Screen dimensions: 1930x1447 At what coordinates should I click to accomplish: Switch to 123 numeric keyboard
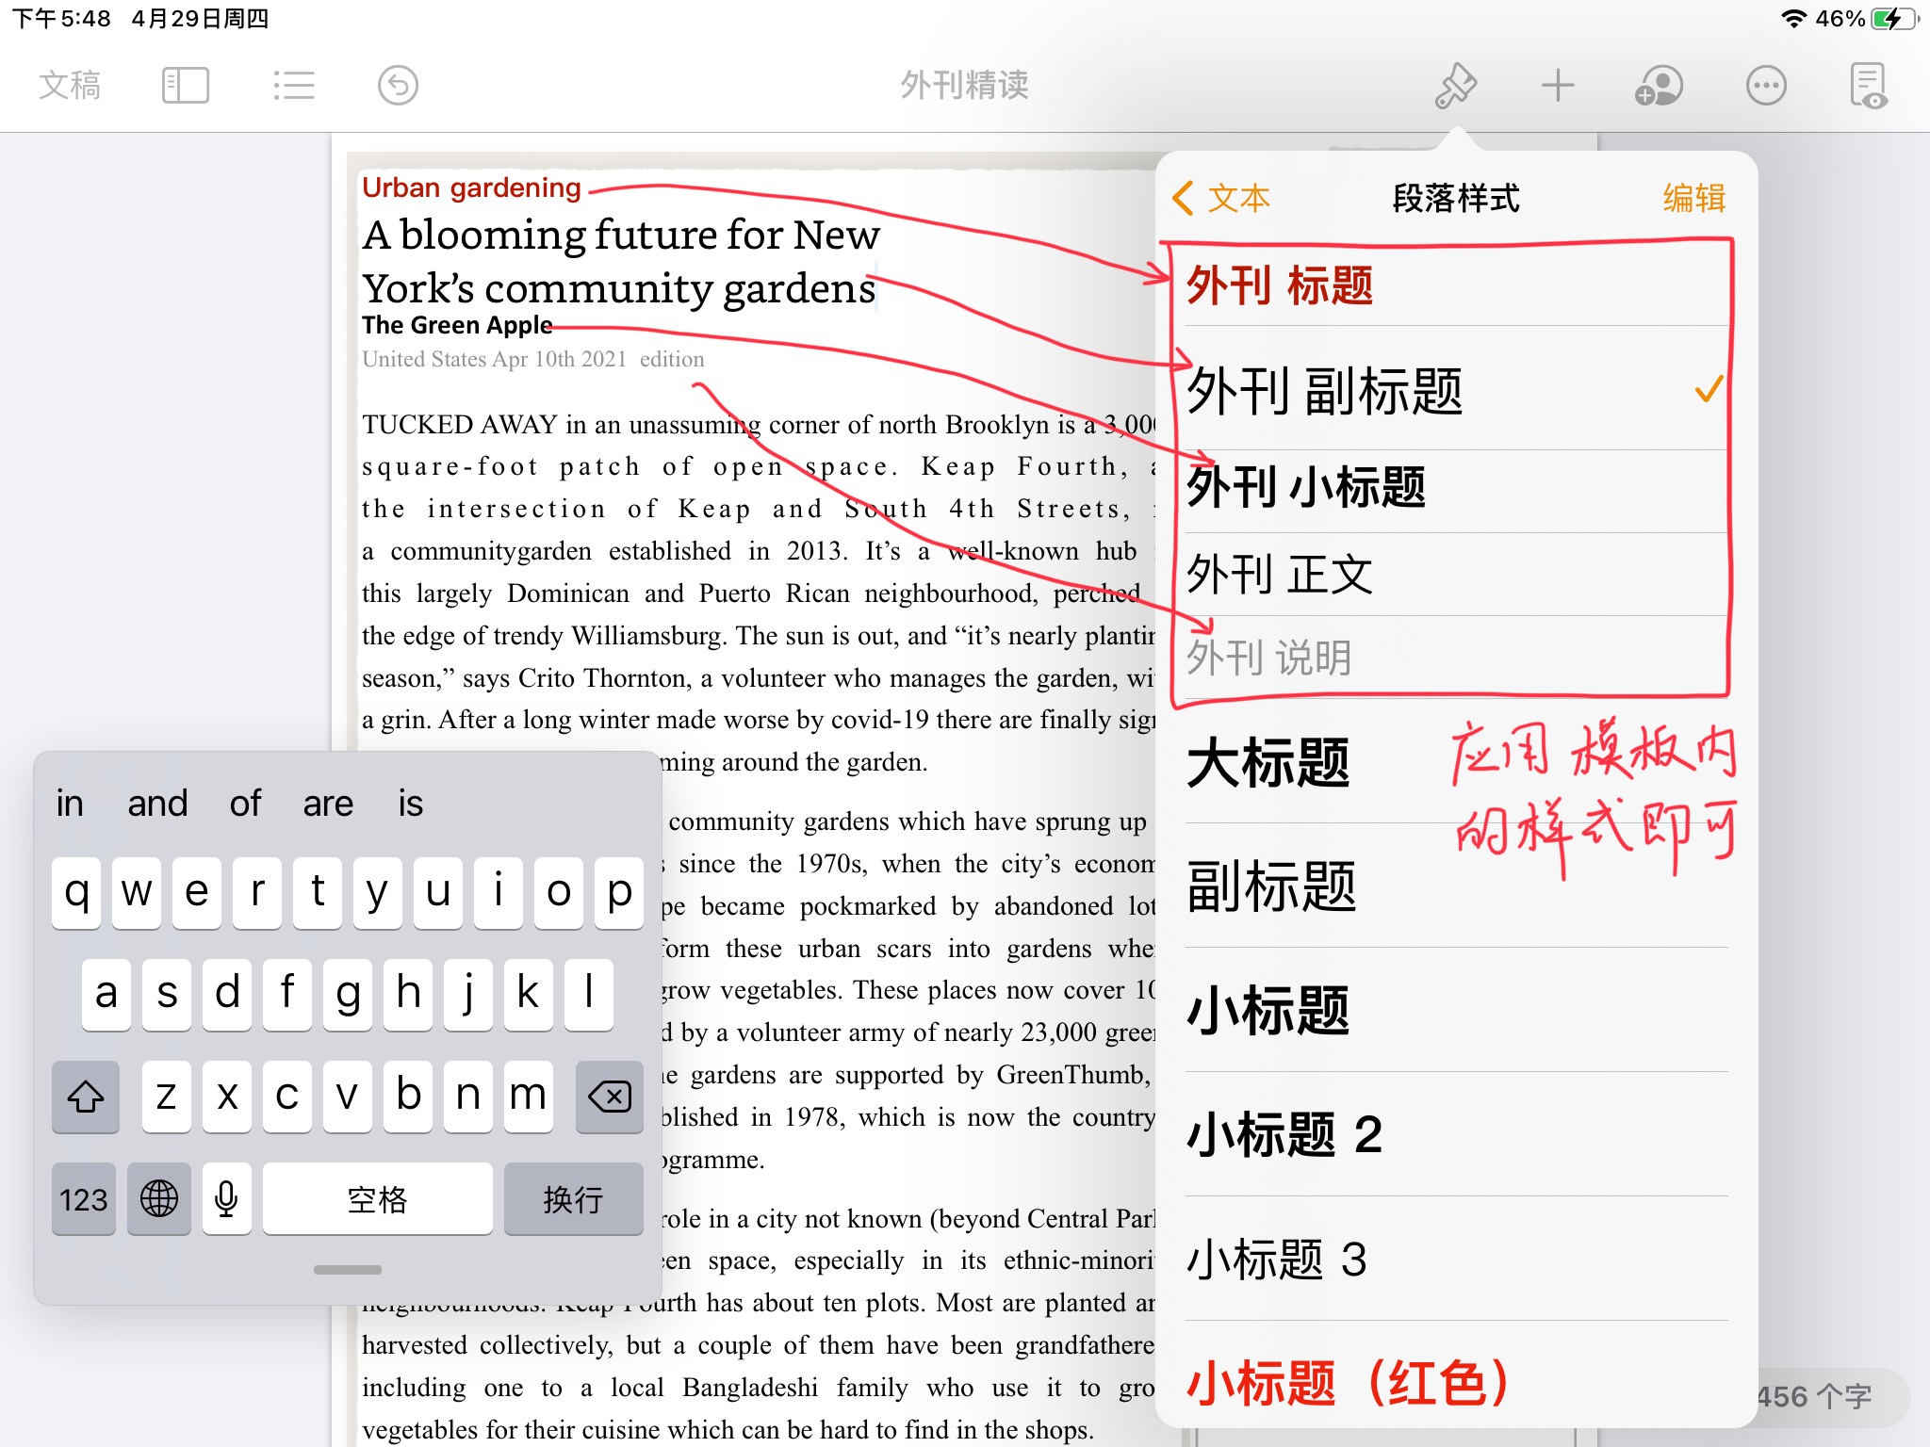coord(84,1198)
